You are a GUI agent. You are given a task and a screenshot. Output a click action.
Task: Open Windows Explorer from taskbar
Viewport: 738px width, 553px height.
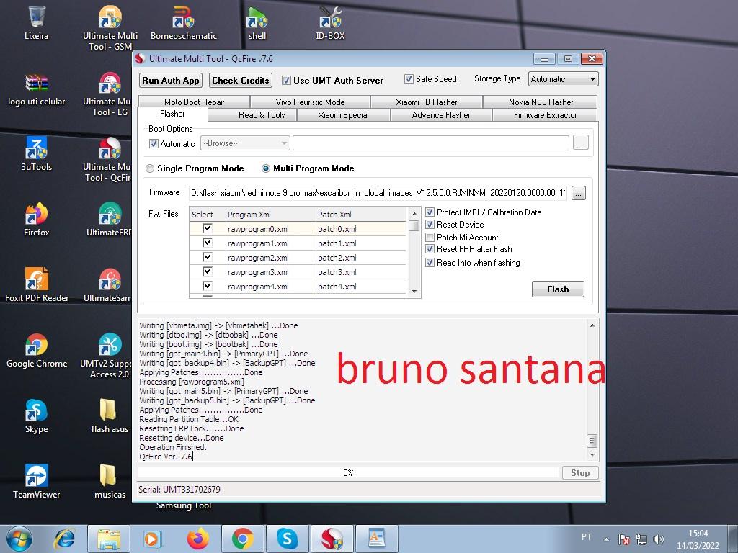[109, 539]
